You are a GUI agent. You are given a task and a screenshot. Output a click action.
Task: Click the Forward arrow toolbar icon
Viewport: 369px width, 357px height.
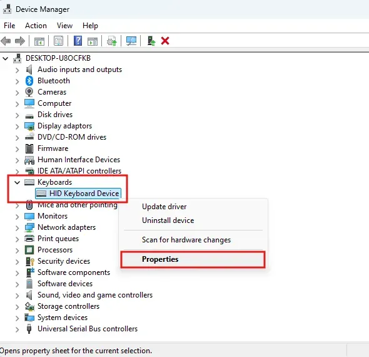(x=20, y=41)
